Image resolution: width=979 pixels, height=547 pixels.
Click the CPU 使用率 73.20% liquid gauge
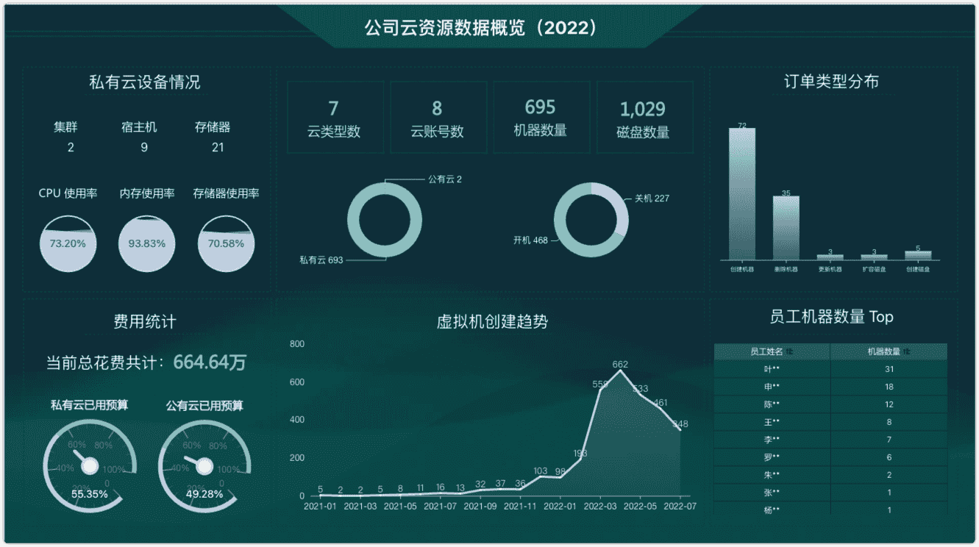tap(68, 243)
